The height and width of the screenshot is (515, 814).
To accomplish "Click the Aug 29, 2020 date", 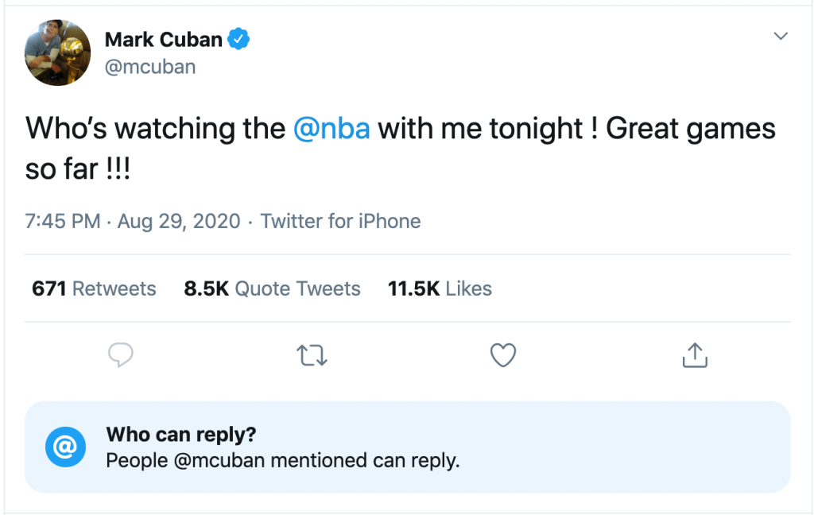I will pyautogui.click(x=179, y=221).
